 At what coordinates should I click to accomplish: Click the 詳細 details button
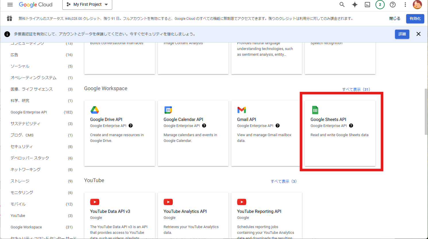(x=402, y=34)
